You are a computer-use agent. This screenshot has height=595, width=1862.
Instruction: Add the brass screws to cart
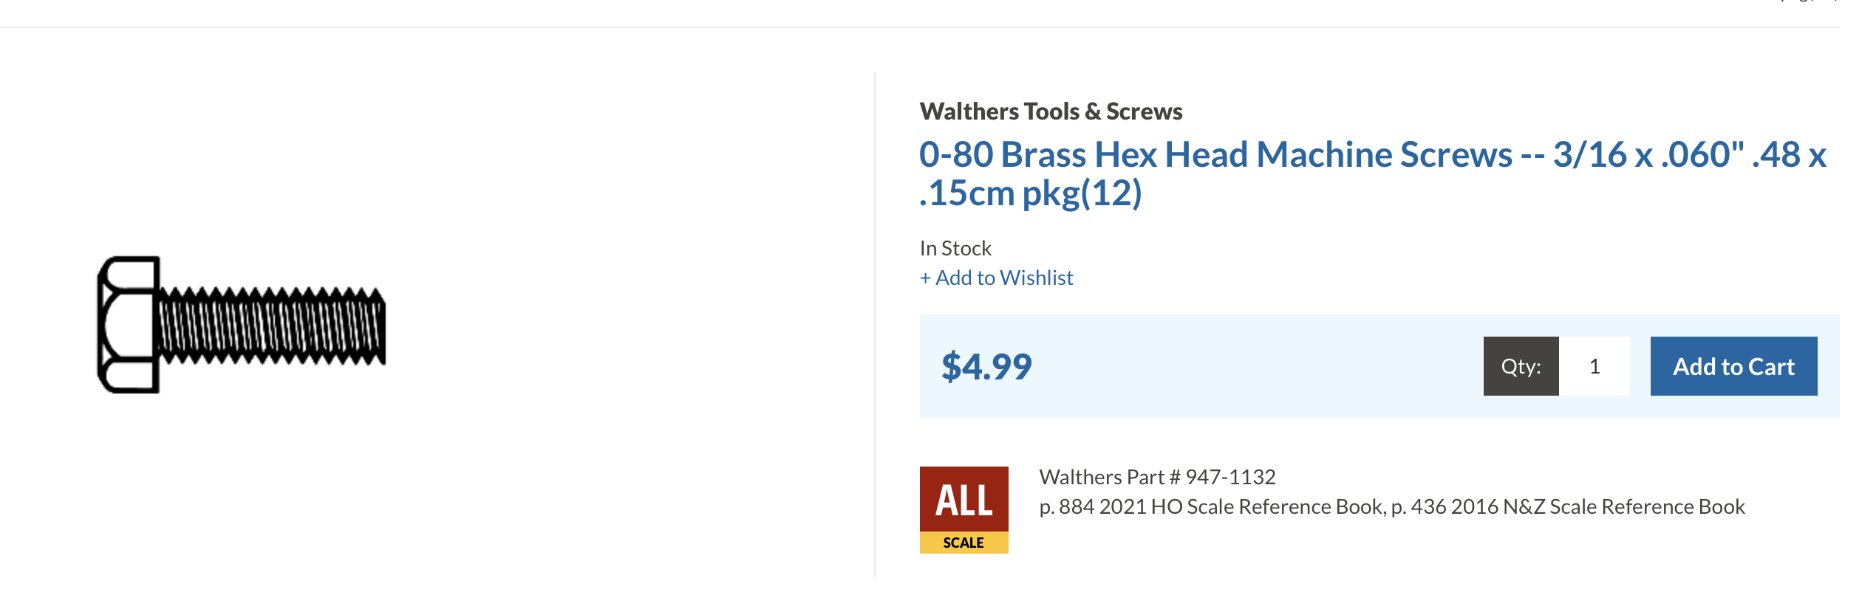[x=1733, y=366]
